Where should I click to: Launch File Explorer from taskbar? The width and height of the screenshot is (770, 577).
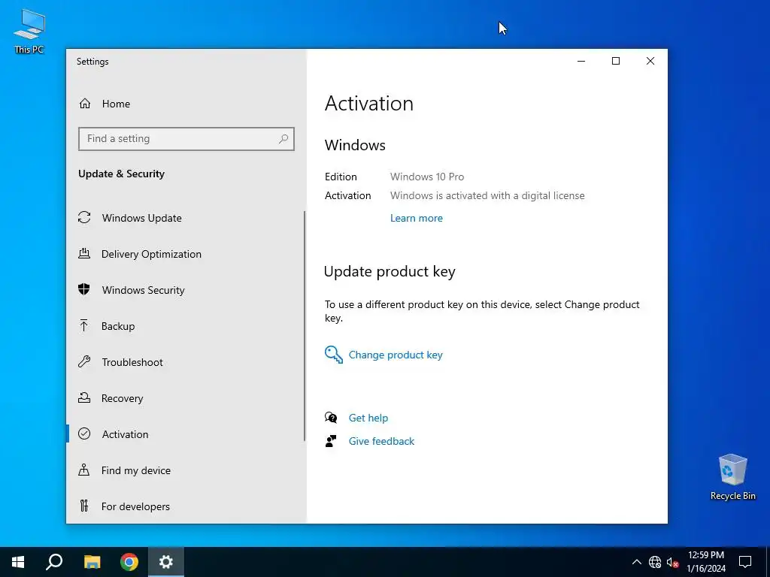click(x=92, y=562)
